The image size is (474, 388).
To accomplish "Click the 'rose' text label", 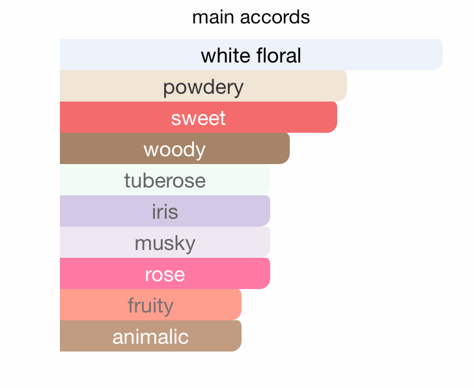I will pyautogui.click(x=165, y=275).
